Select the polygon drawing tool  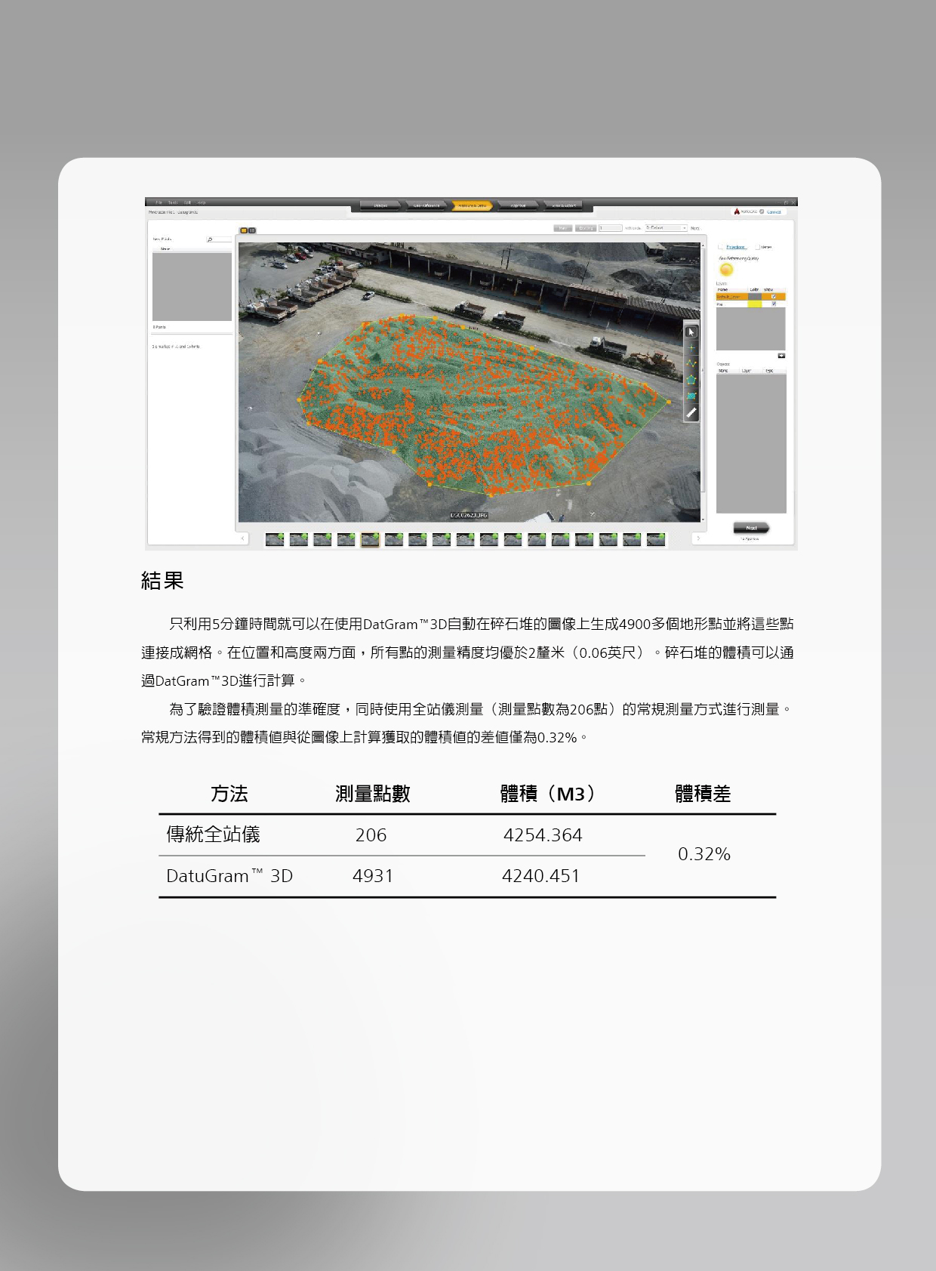[691, 380]
